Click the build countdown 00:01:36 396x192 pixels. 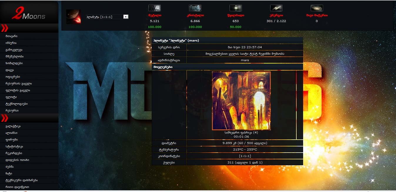(241, 137)
